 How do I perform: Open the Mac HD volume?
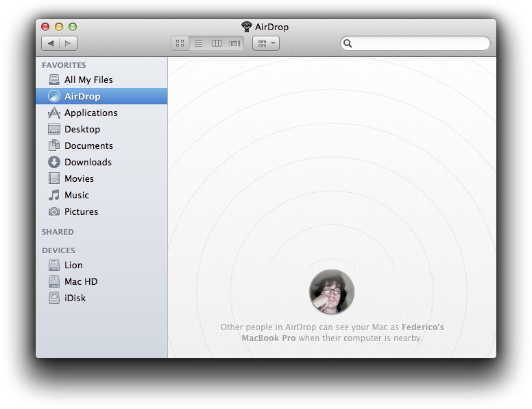101,281
